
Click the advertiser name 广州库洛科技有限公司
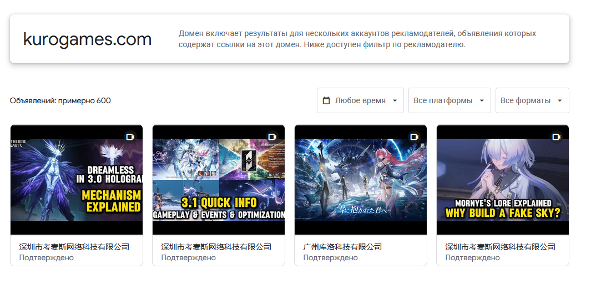point(342,247)
